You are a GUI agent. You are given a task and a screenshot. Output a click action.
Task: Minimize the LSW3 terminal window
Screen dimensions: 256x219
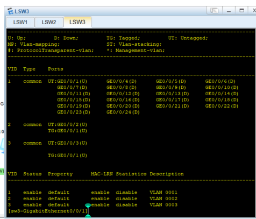pos(229,10)
